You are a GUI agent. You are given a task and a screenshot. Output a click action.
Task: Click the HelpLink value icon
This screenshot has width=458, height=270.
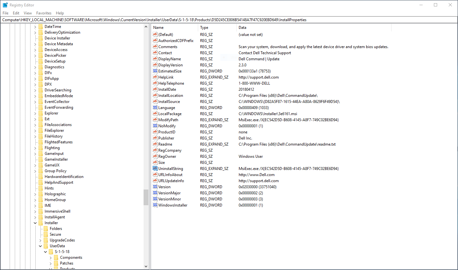tap(155, 77)
